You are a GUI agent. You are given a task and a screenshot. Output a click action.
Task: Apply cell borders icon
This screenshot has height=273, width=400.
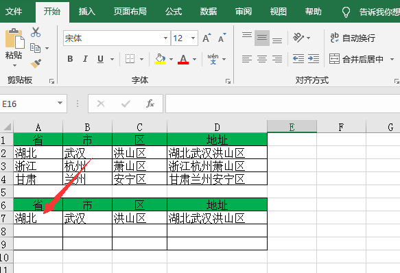point(130,59)
